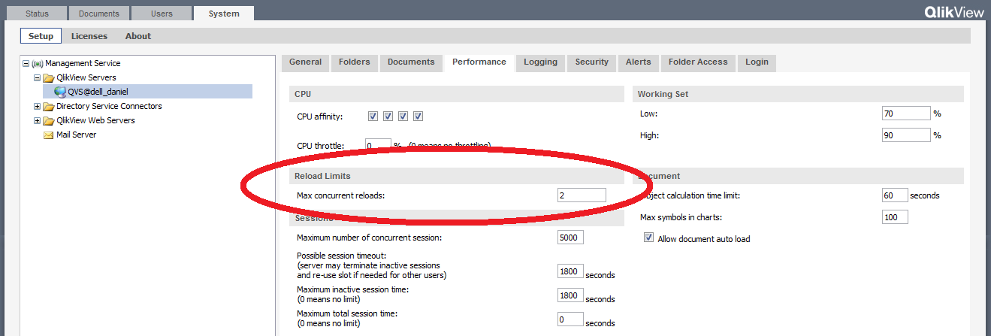Click the Working Set Low field
The height and width of the screenshot is (336, 991).
[907, 114]
